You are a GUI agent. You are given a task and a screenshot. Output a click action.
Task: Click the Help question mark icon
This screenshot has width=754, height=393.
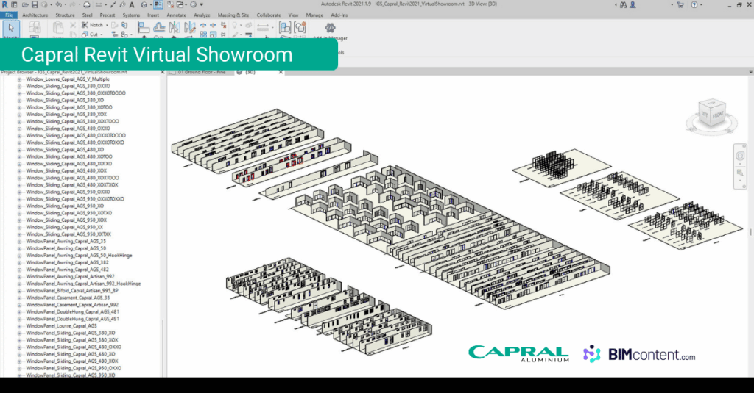[694, 5]
